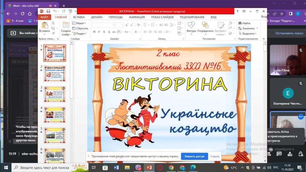
Task: Open the font size combo box
Action: 120,25
